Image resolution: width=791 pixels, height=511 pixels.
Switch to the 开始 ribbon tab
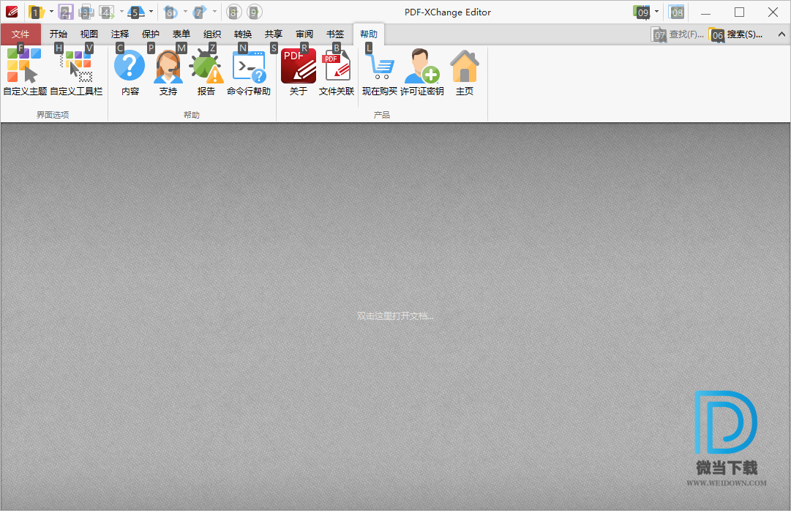(59, 34)
